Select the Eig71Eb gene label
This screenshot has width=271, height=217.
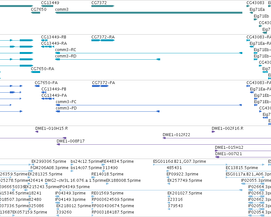click(261, 16)
